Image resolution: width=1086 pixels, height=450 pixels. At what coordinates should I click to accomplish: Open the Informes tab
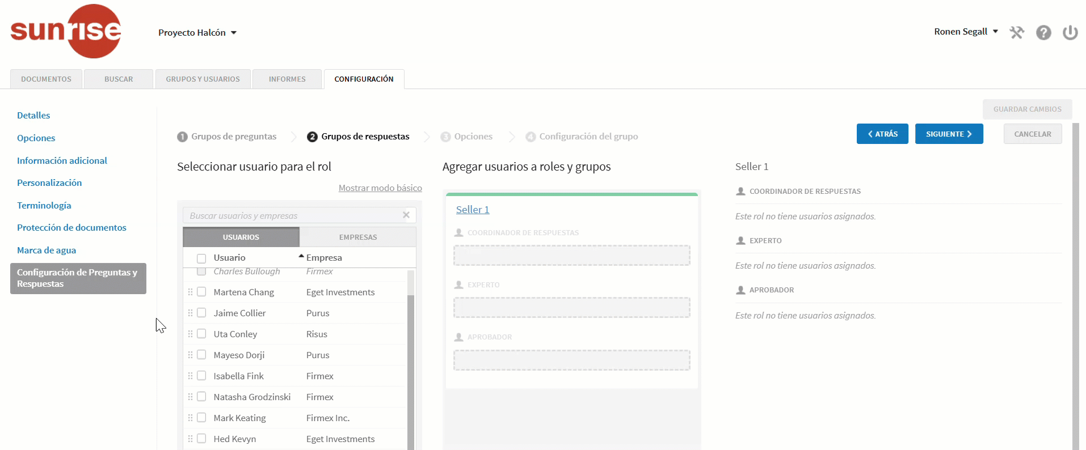click(x=287, y=79)
